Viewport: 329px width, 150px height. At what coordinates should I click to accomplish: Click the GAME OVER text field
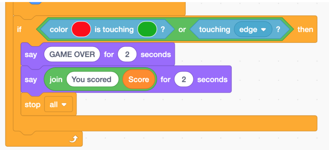(x=72, y=54)
